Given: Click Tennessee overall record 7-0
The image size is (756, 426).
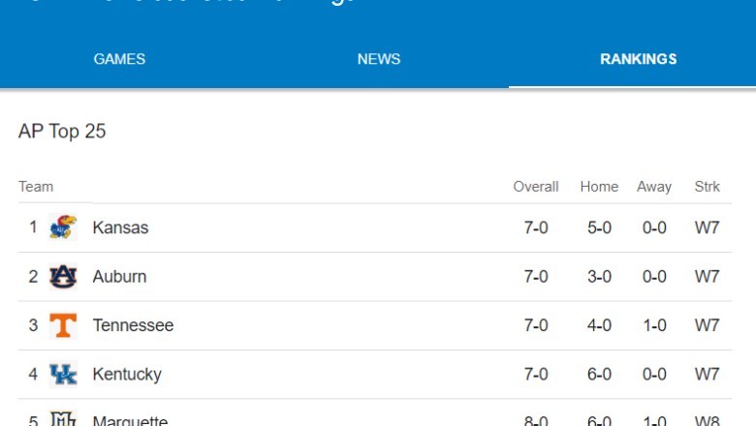Looking at the screenshot, I should point(536,325).
